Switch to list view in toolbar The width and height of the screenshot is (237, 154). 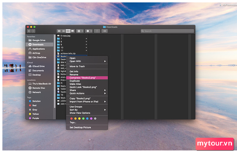[63, 31]
